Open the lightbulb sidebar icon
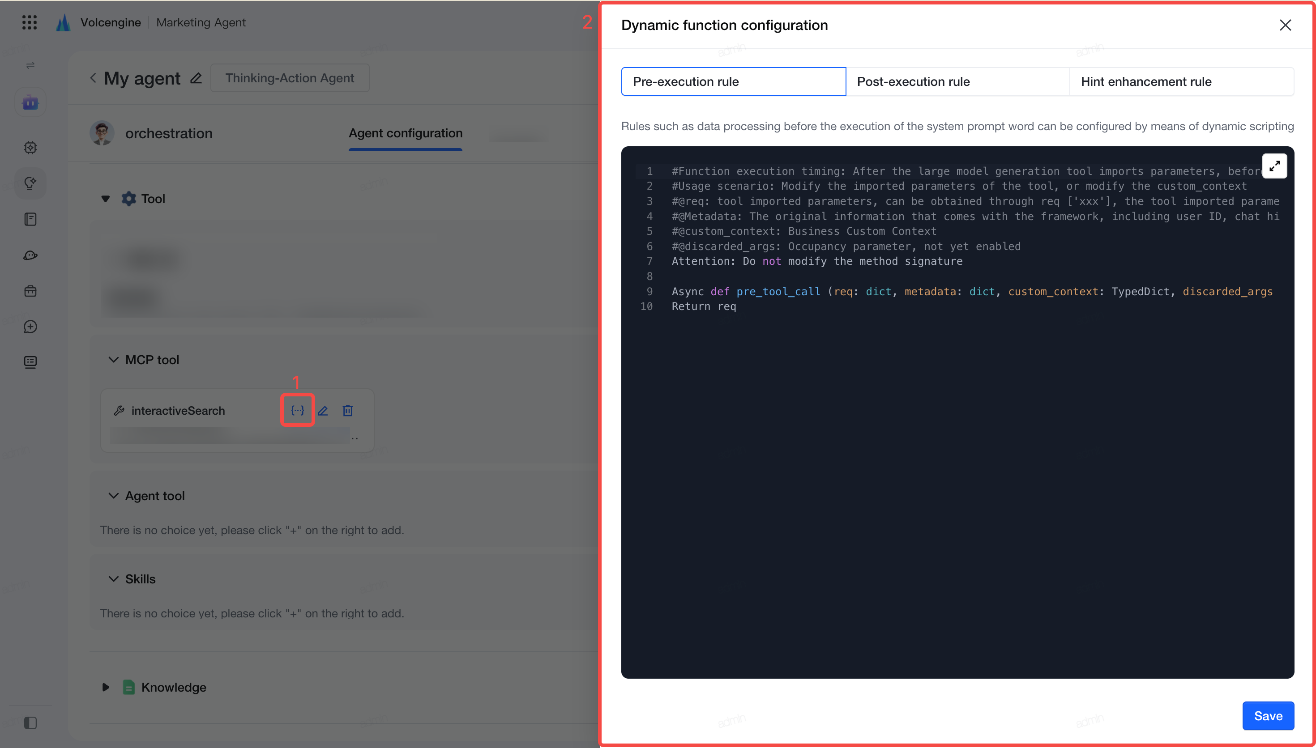The width and height of the screenshot is (1316, 748). (30, 183)
